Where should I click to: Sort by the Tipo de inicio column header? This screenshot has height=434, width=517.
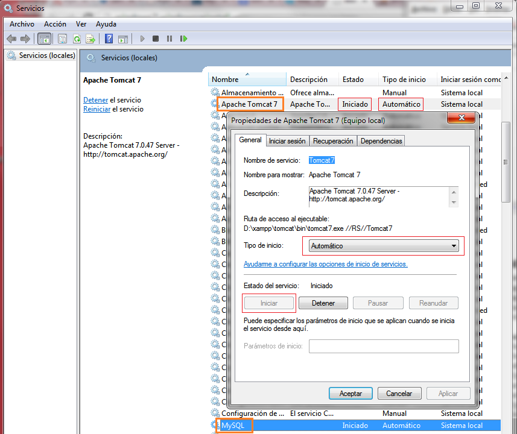[407, 80]
